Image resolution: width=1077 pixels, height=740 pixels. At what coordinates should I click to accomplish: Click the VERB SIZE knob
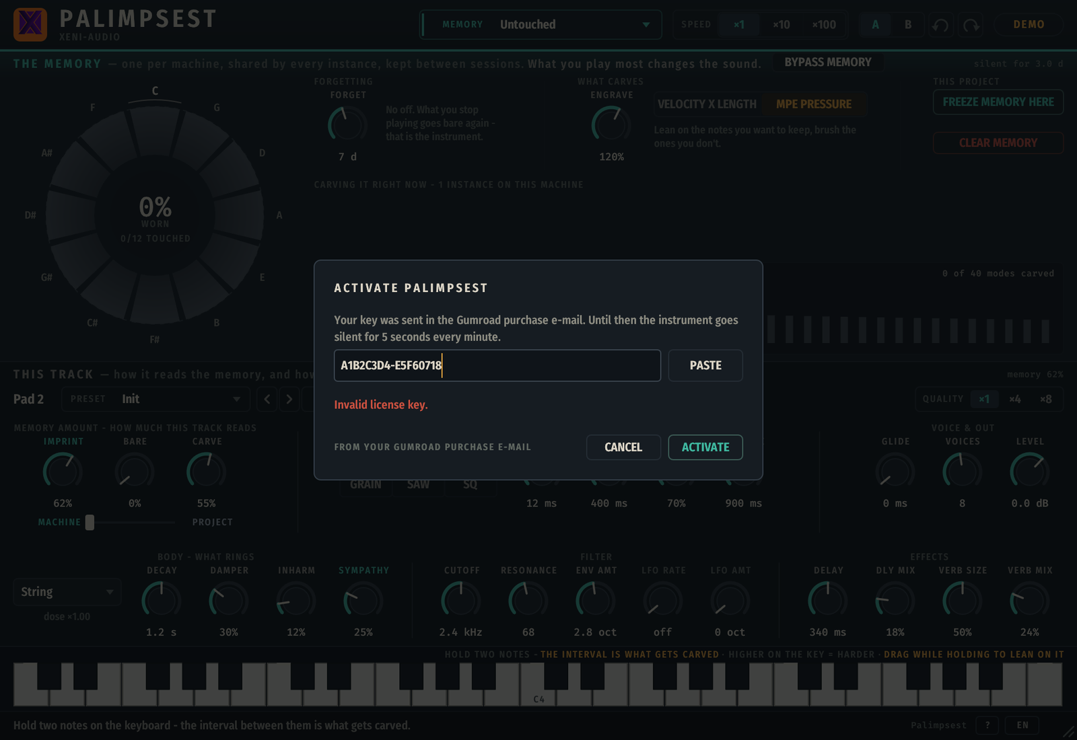click(x=963, y=600)
